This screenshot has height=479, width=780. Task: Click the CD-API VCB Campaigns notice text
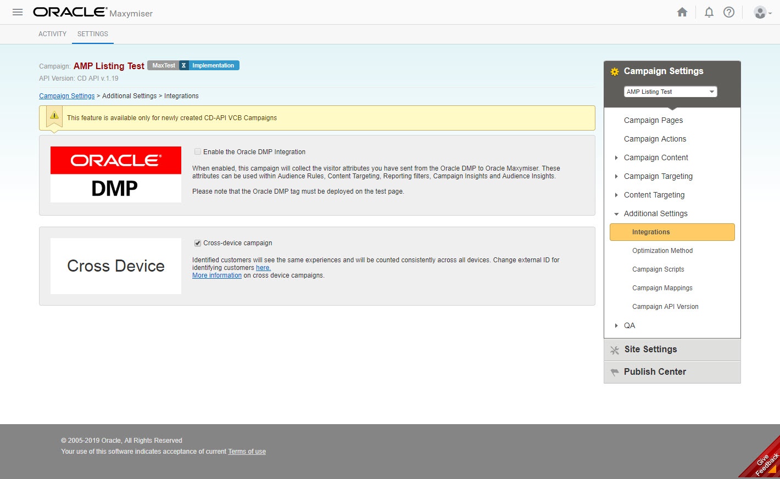pyautogui.click(x=172, y=118)
